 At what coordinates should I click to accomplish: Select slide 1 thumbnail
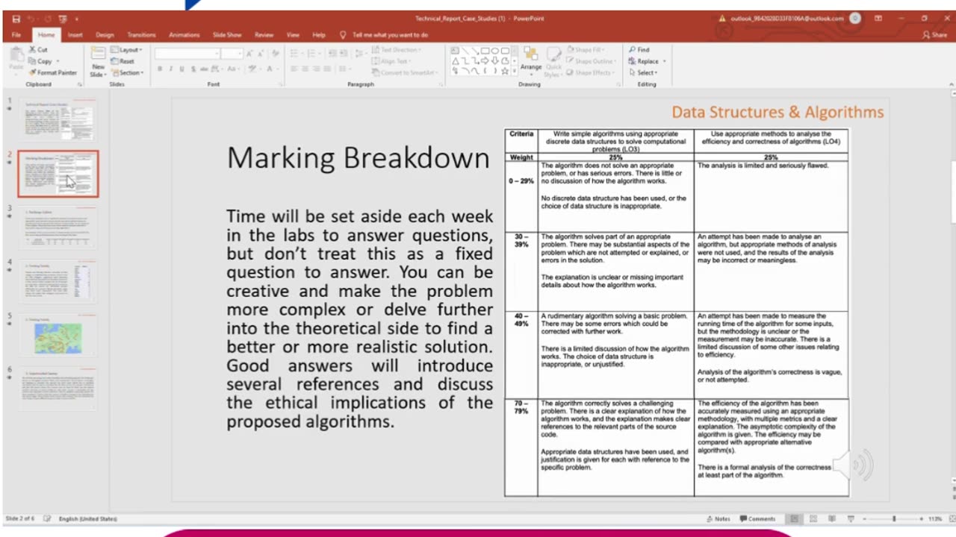click(x=58, y=120)
